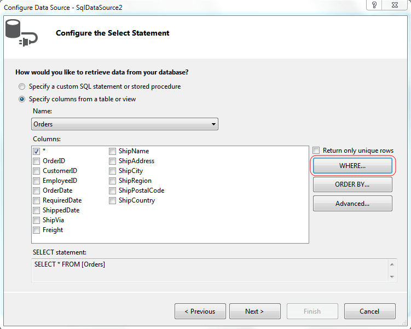This screenshot has height=329, width=411.
Task: Uncheck the asterisk all-columns checkbox
Action: (x=36, y=151)
